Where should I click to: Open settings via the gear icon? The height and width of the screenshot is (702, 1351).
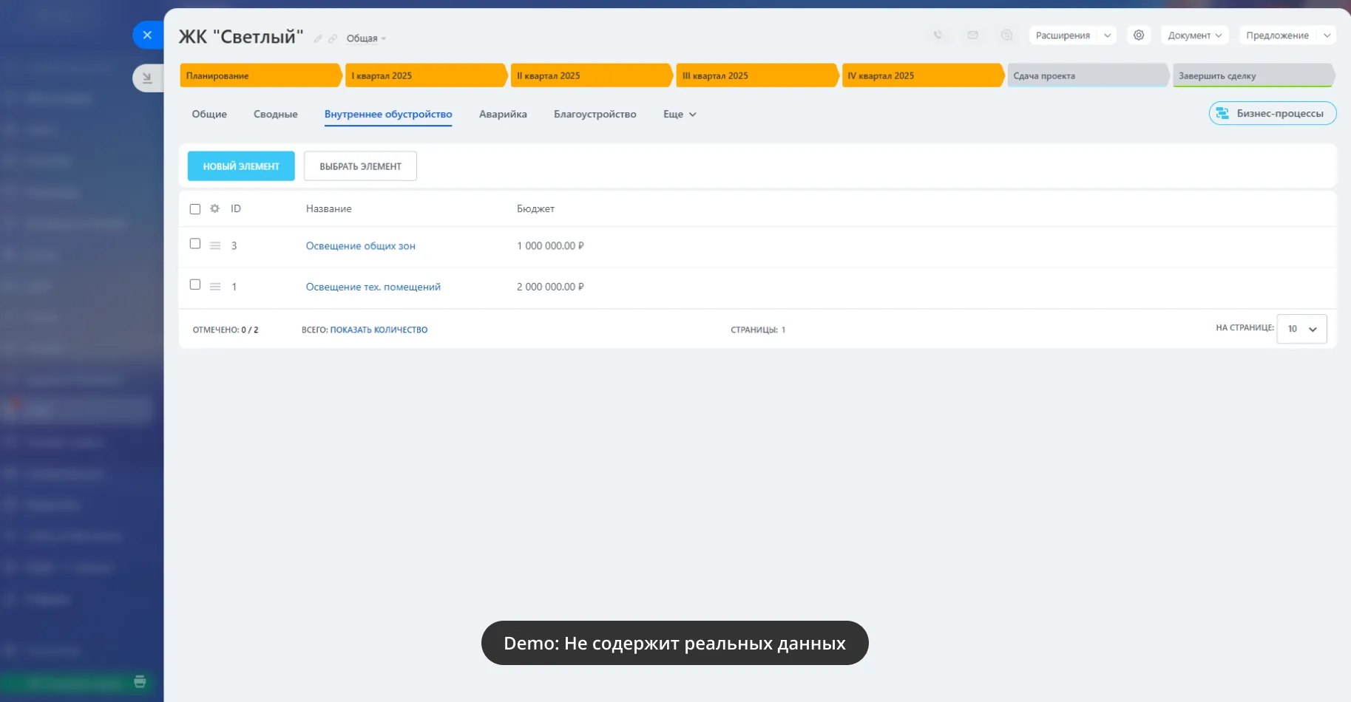(1139, 35)
